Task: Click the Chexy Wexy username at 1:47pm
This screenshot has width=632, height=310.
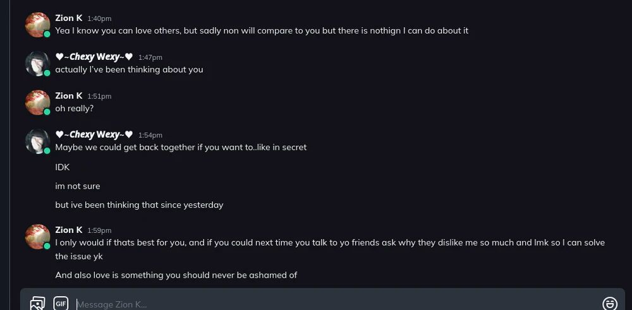Action: 94,57
